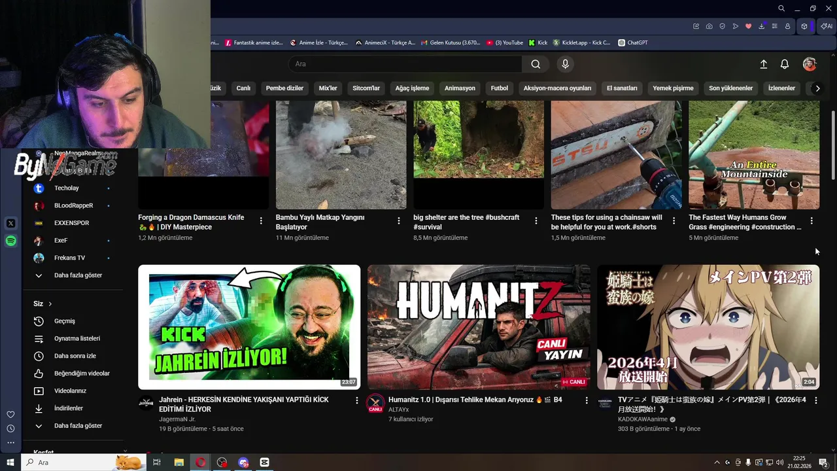This screenshot has height=471, width=837.
Task: Click the page vertical scrollbar
Action: [x=832, y=144]
